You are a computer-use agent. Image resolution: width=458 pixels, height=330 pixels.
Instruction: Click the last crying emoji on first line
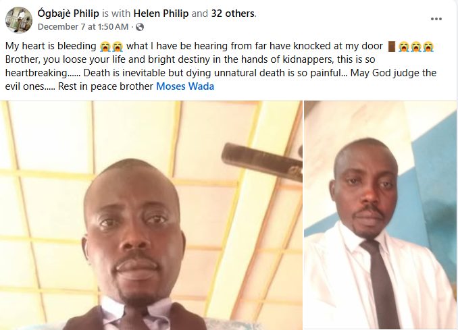tap(428, 47)
